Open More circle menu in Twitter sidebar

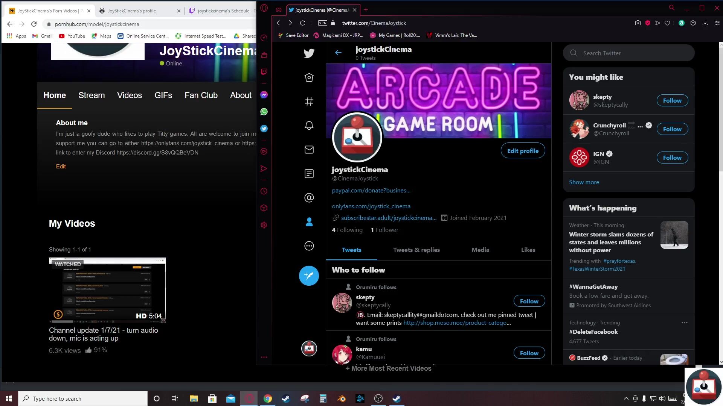point(309,246)
